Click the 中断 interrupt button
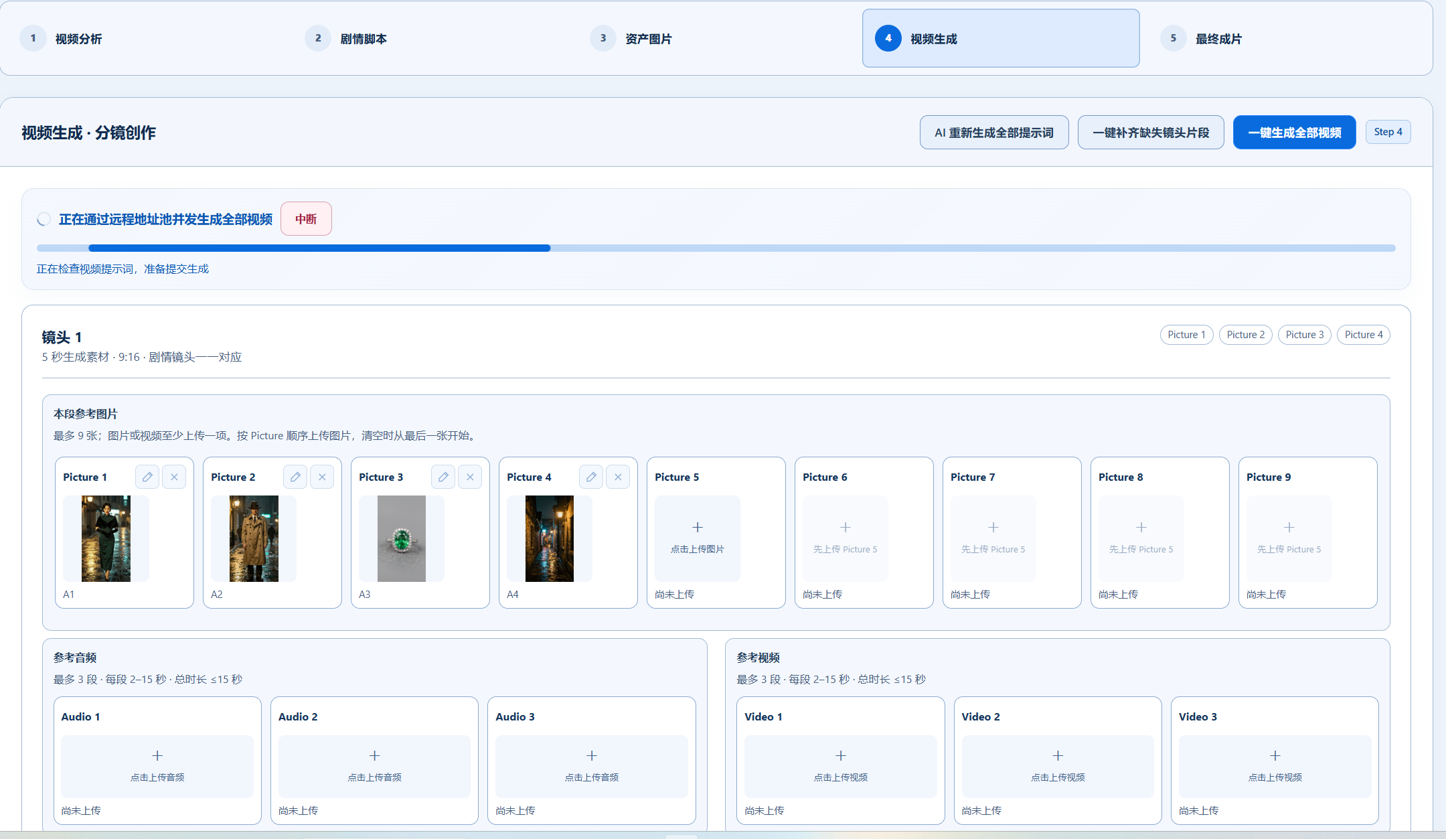The image size is (1446, 839). point(306,219)
